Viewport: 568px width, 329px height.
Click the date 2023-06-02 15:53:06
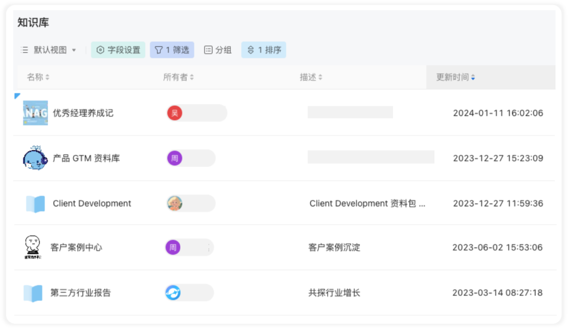[498, 247]
